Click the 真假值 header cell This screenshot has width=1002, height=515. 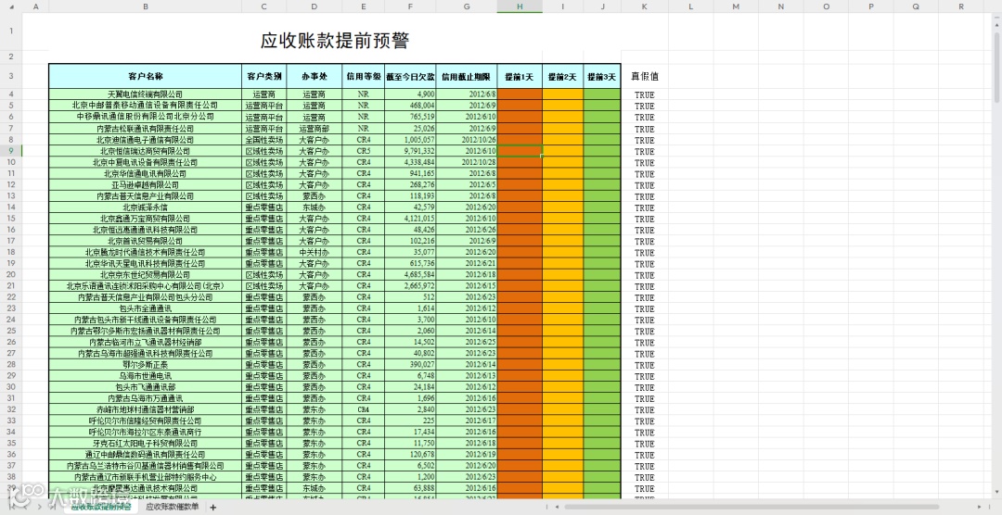tap(644, 77)
